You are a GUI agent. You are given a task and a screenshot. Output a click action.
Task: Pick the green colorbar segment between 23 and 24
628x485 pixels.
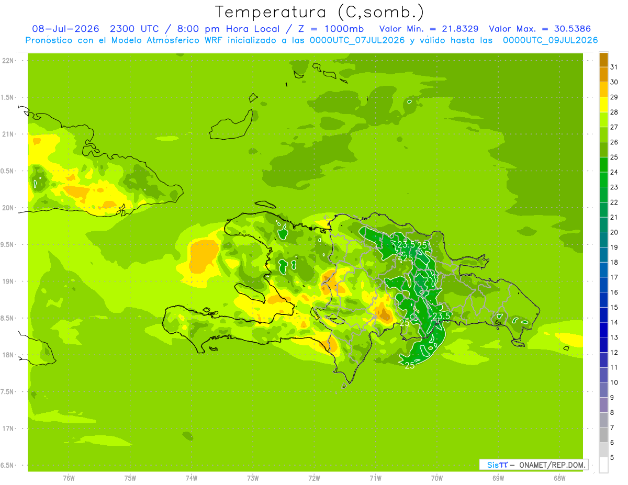pyautogui.click(x=603, y=180)
